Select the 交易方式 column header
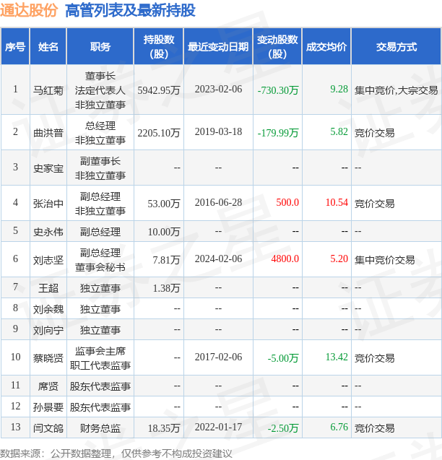This screenshot has height=460, width=442. tap(396, 47)
